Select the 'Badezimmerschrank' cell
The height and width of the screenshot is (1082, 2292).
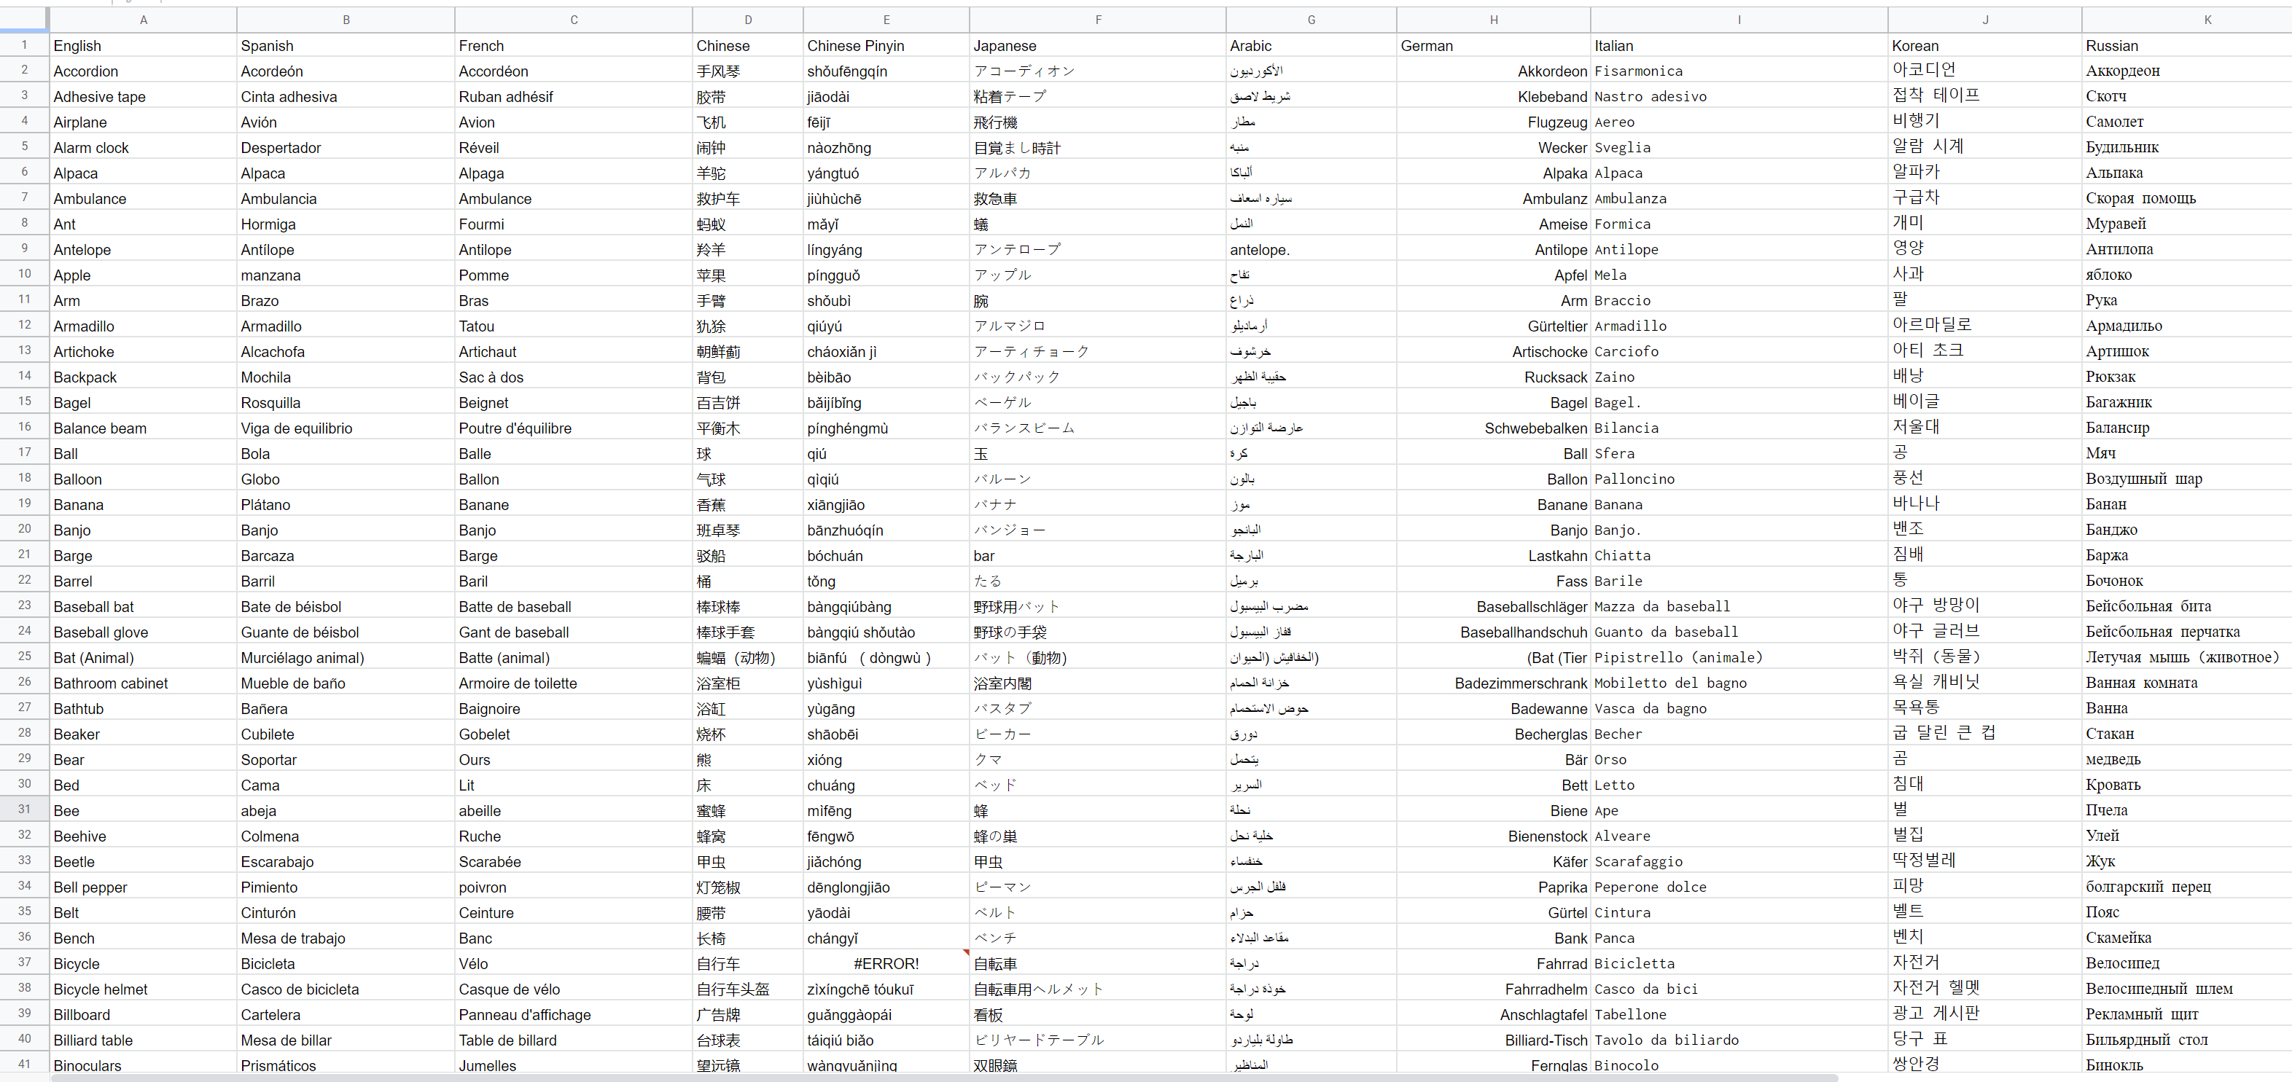click(1520, 683)
